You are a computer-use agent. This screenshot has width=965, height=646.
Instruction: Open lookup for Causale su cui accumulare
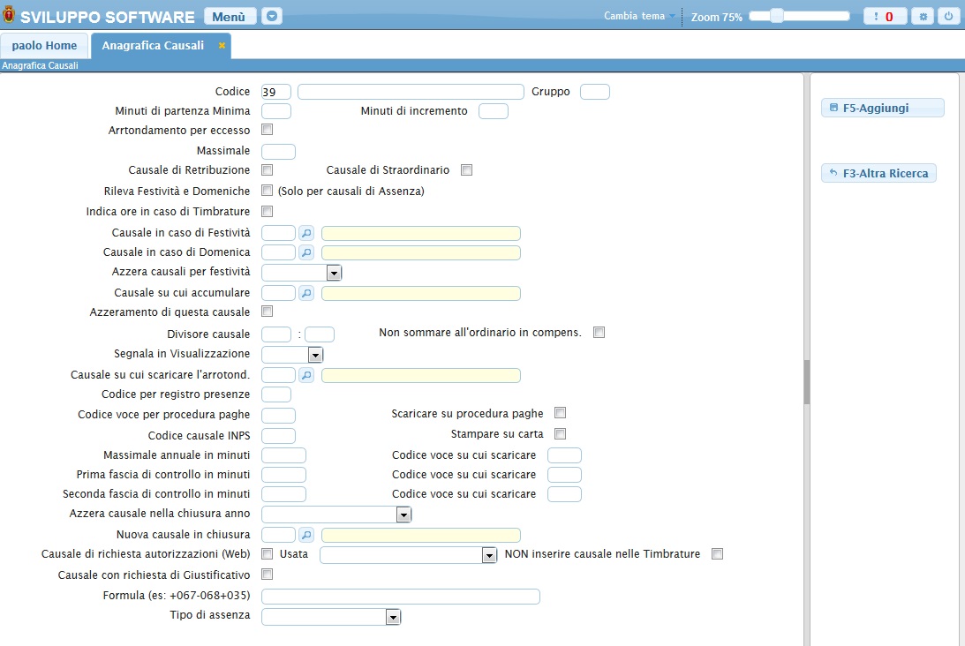tap(305, 293)
